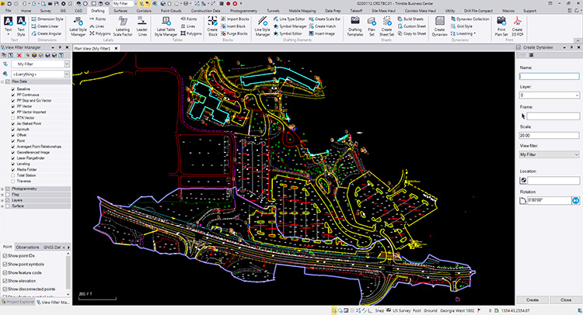The width and height of the screenshot is (583, 315).
Task: Click Dimension Style in the ribbon
Action: pos(47,19)
